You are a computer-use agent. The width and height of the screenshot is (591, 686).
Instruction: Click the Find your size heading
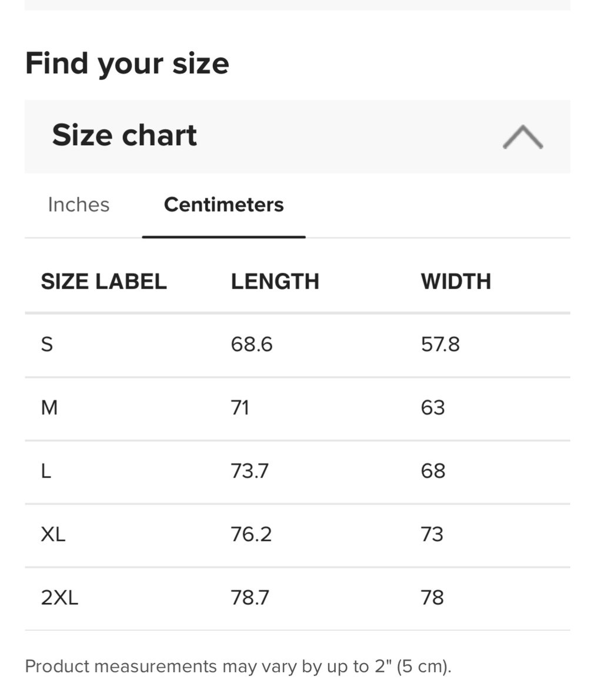click(x=127, y=63)
